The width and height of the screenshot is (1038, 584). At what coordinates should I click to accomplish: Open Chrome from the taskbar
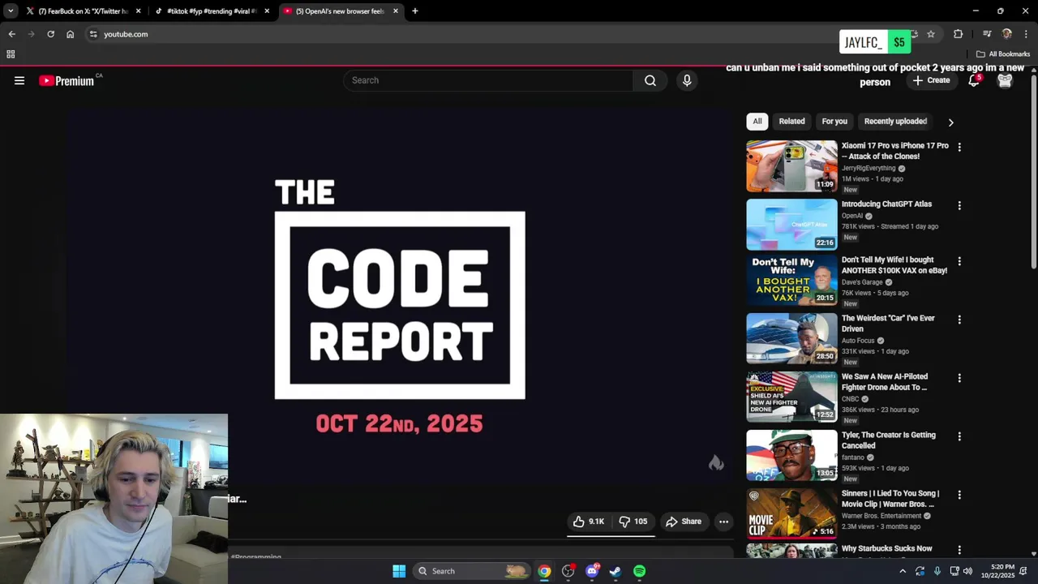click(x=544, y=571)
